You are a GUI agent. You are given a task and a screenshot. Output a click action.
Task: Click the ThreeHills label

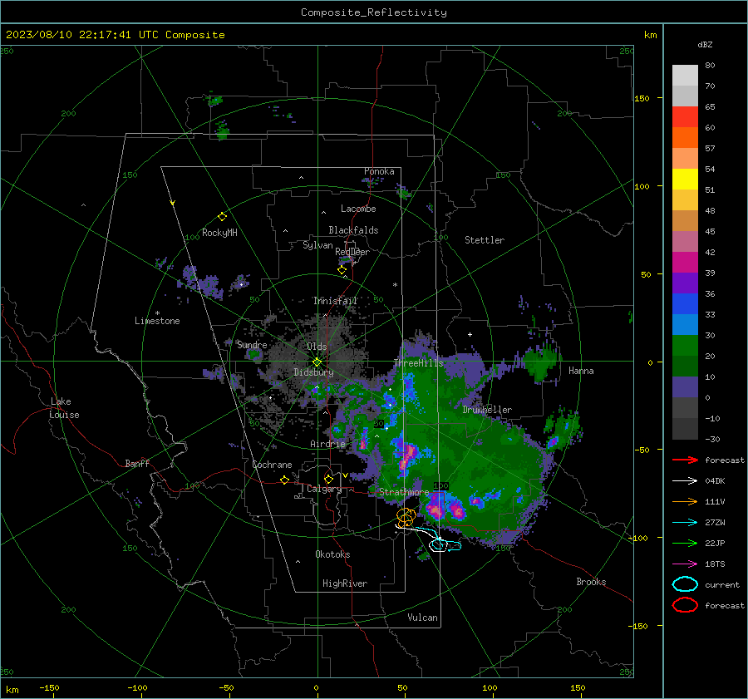tap(418, 363)
